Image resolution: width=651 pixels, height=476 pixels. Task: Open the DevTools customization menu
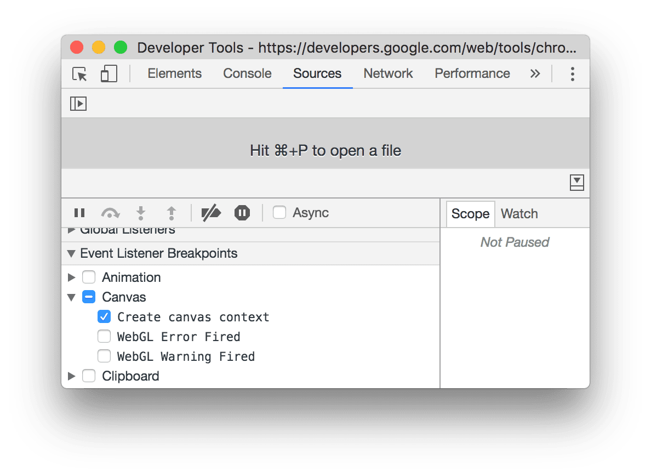(572, 73)
